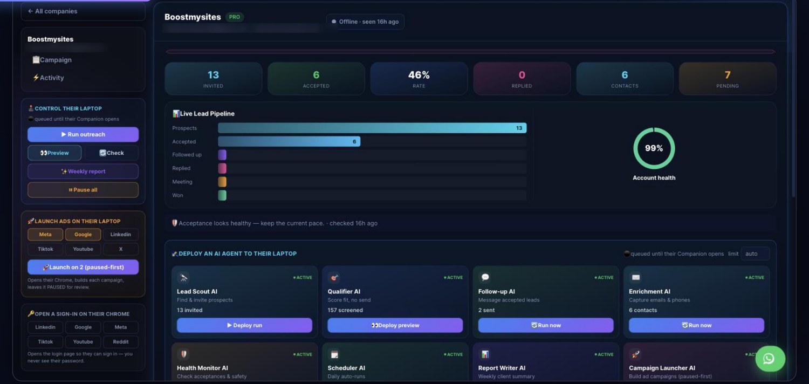Click Live Lead Pipeline chart icon
809x384 pixels.
tap(176, 114)
